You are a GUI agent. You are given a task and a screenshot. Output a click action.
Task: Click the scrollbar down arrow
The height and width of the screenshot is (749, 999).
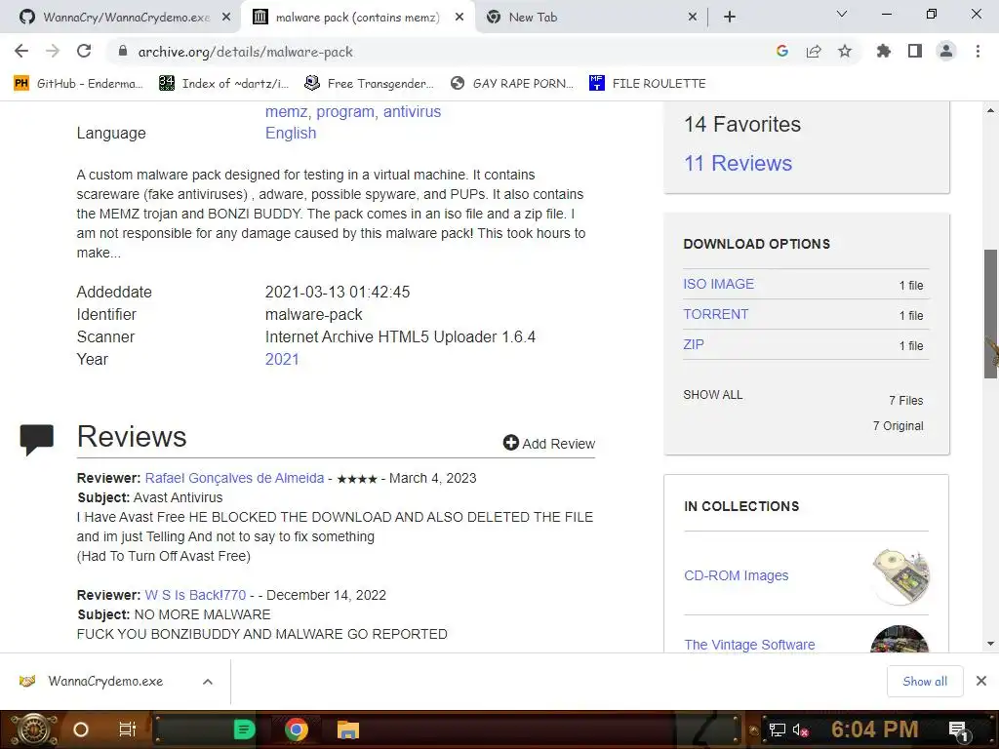click(991, 644)
